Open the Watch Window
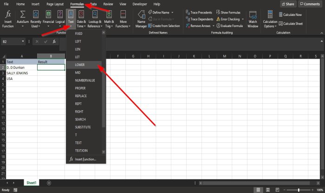 coord(253,19)
